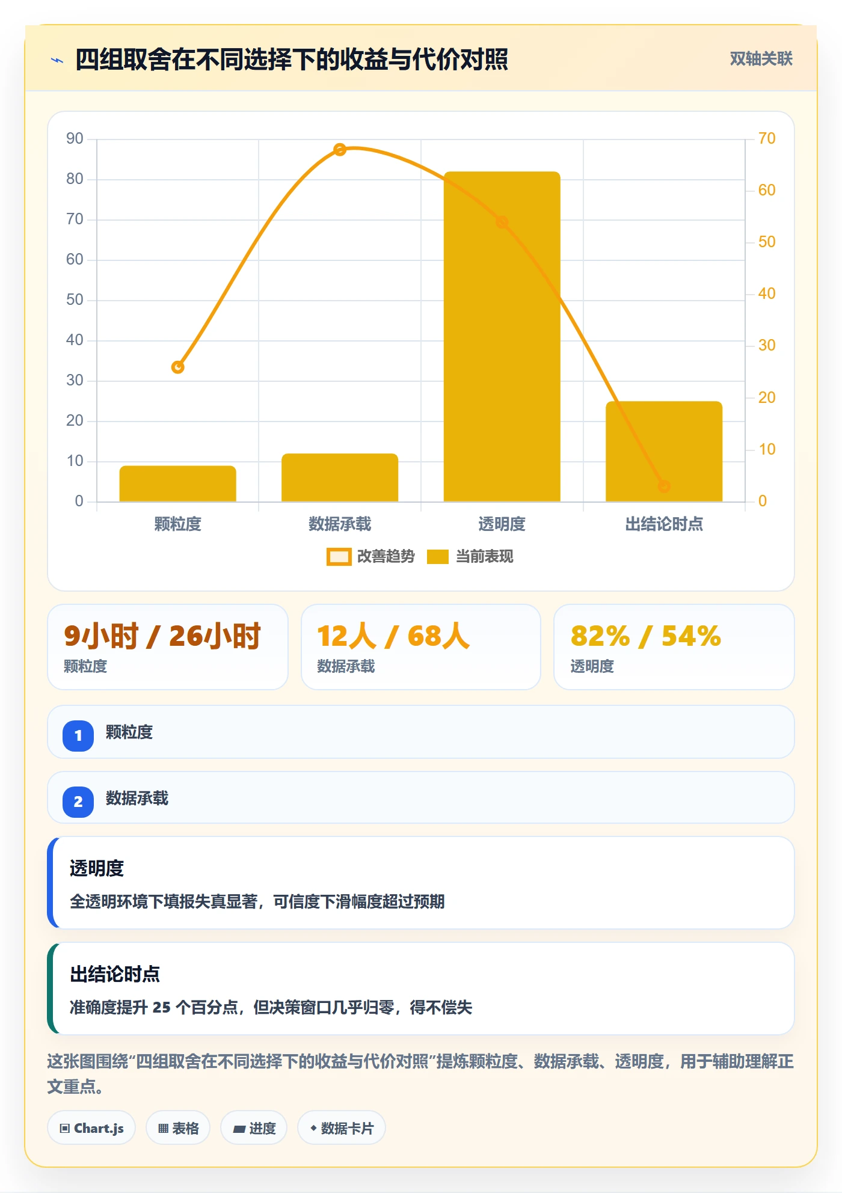Toggle the 当前表现 legend swatch
The width and height of the screenshot is (842, 1193).
point(437,557)
